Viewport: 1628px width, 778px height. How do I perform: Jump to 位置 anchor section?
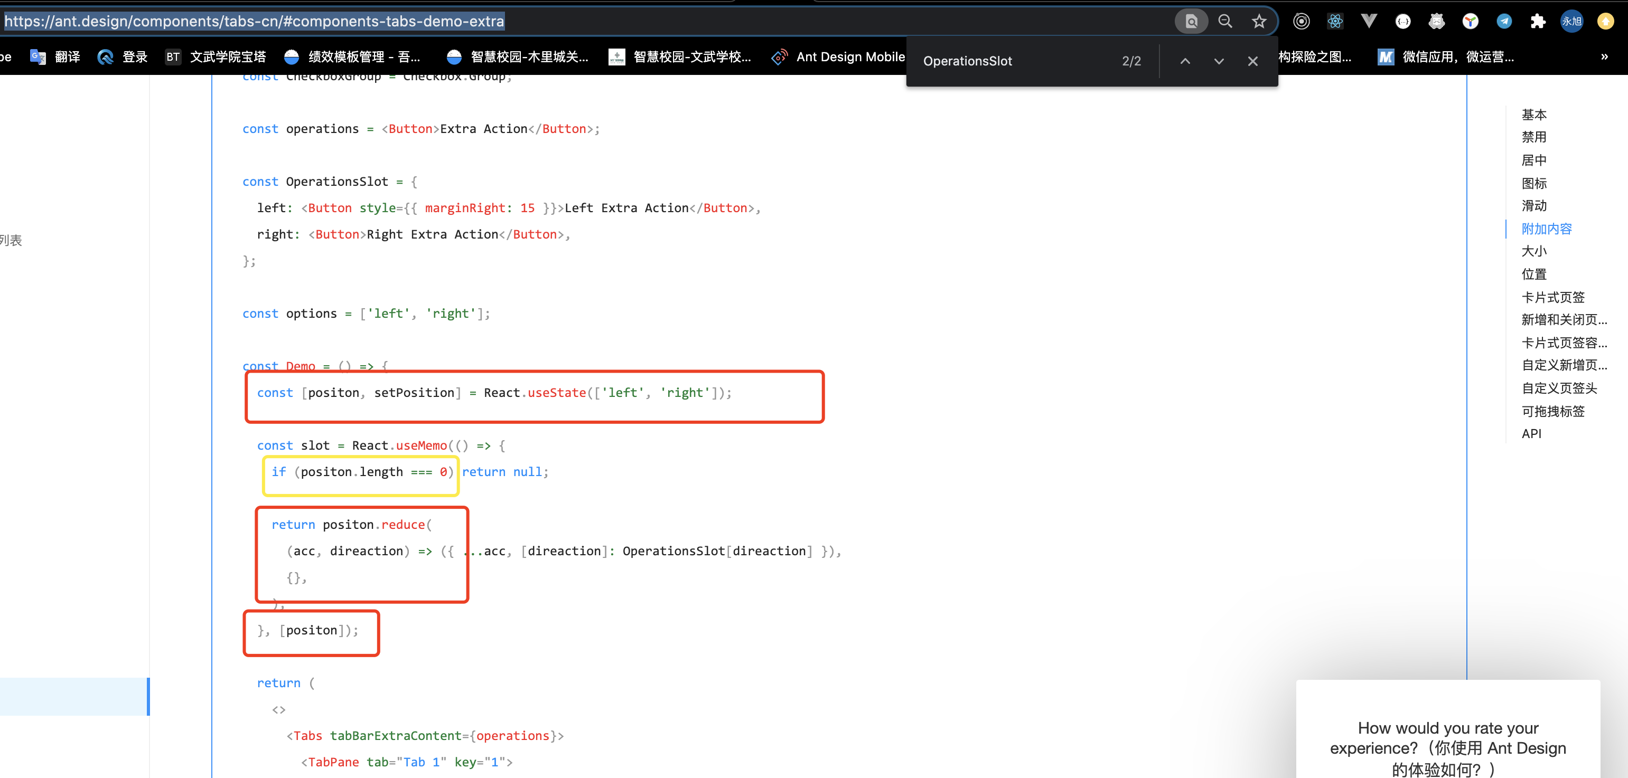point(1534,274)
